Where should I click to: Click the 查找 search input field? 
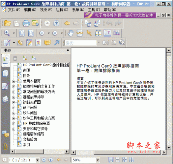81,43
